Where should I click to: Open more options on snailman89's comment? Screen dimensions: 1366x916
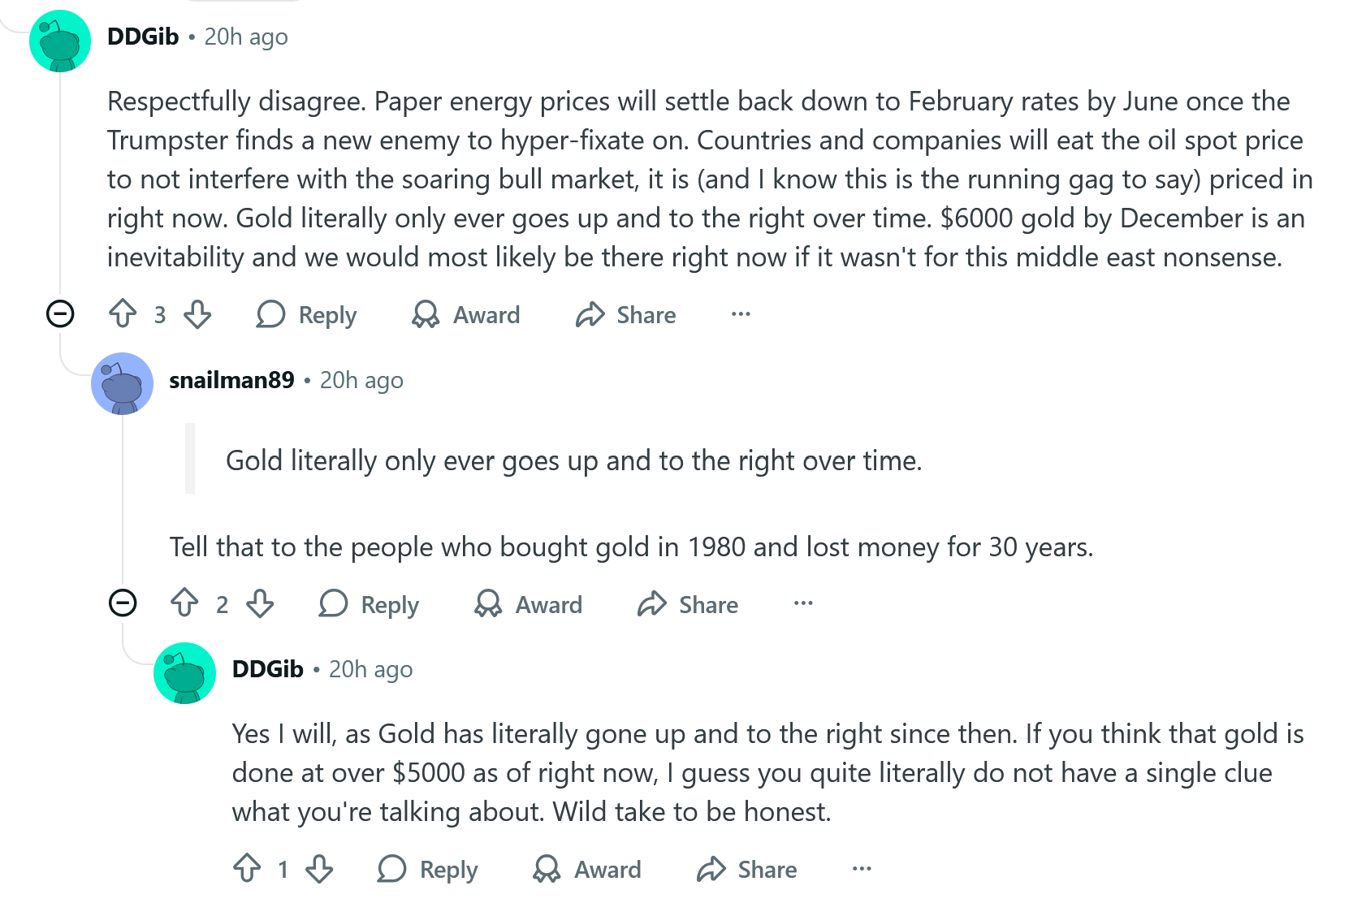(803, 603)
